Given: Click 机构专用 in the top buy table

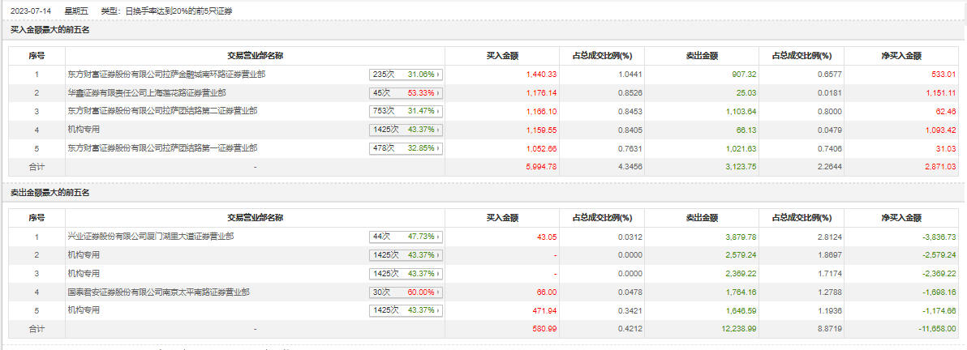Looking at the screenshot, I should (x=84, y=130).
